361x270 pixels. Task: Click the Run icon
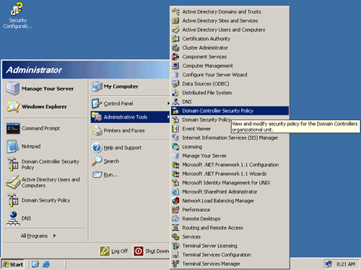click(97, 174)
